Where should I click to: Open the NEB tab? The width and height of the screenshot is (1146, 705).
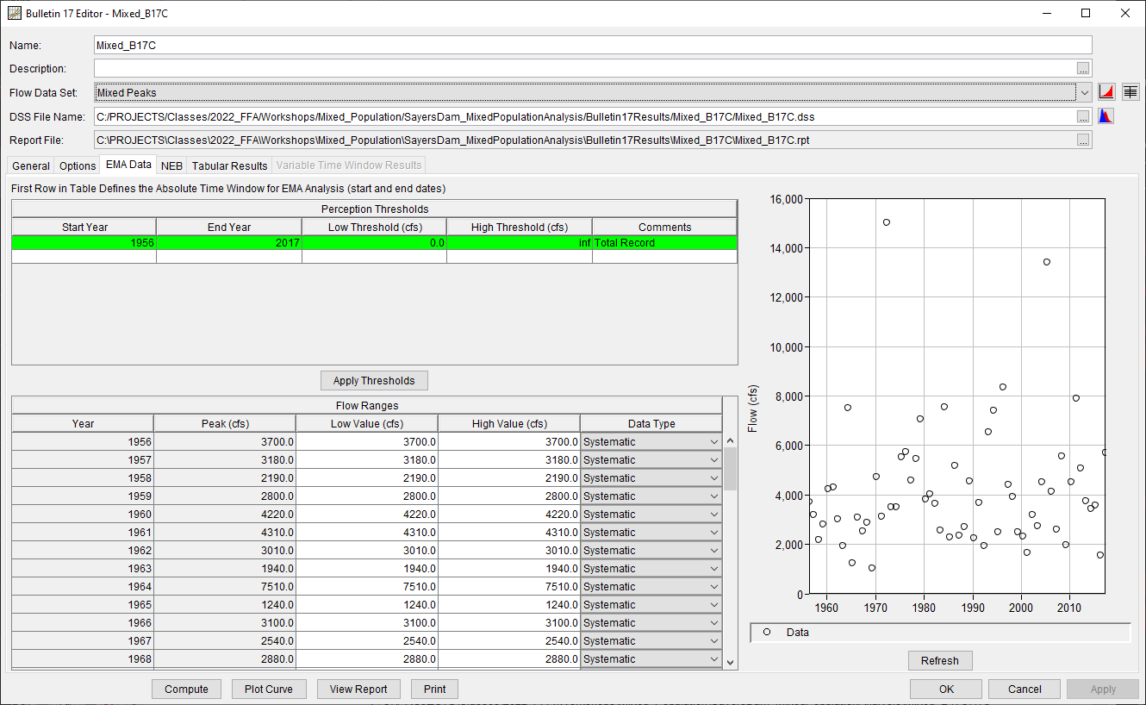pyautogui.click(x=171, y=165)
